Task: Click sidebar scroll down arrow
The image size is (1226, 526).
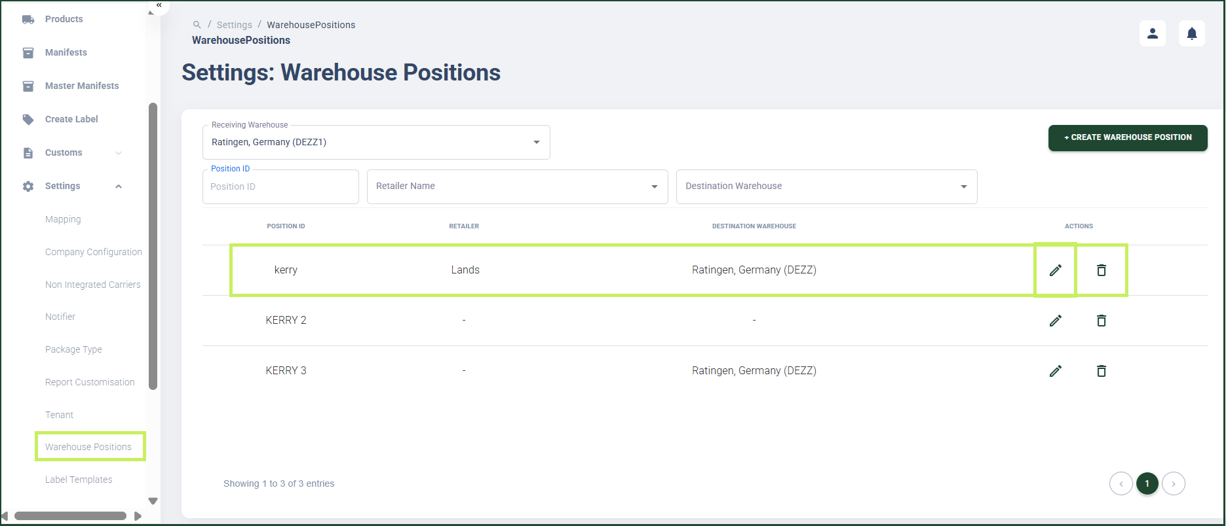Action: (x=153, y=501)
